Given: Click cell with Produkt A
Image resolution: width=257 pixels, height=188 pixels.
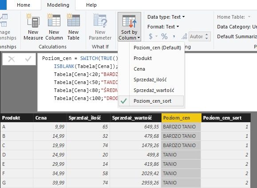Looking at the screenshot, I should [17, 127].
